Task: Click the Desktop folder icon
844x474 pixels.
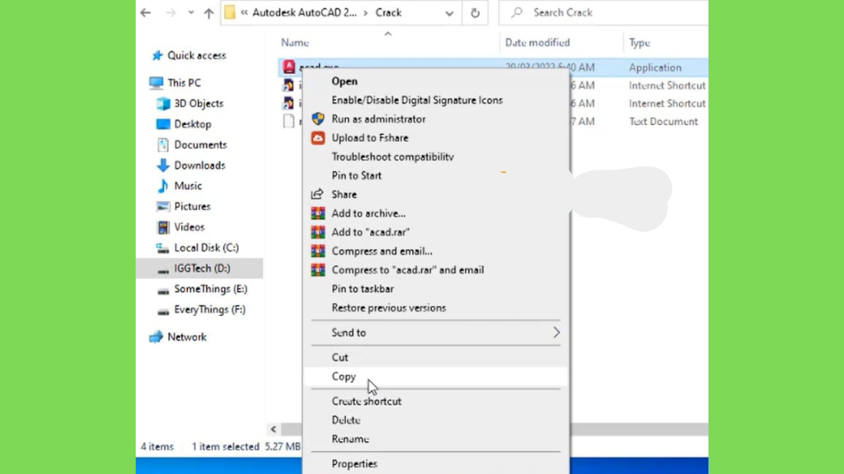Action: point(163,124)
